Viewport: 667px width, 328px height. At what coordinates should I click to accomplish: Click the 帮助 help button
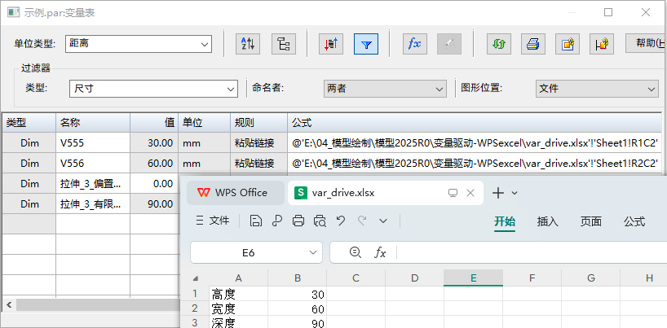646,43
